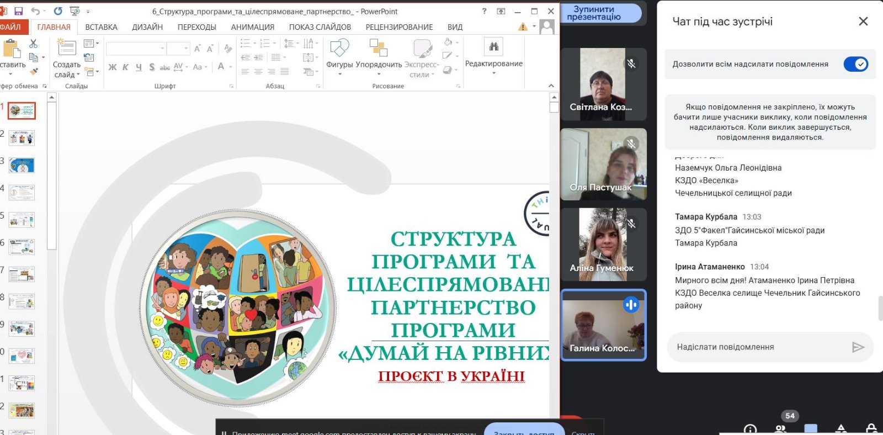Screen dimensions: 883x435
Task: Switch to the ДИЗАЙН tab
Action: click(x=147, y=27)
